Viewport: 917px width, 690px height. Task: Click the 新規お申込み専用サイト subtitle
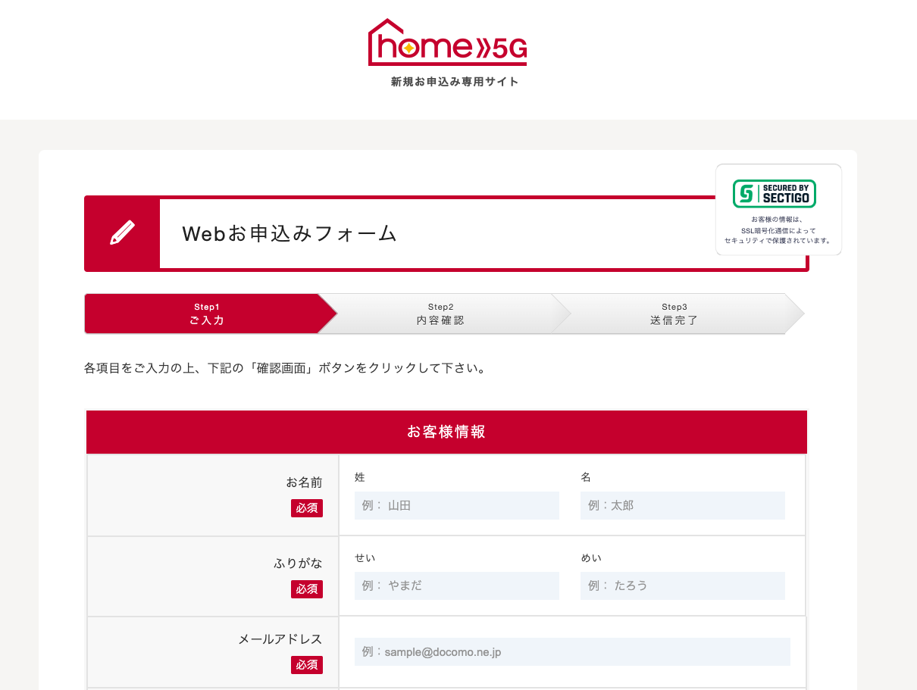(455, 82)
